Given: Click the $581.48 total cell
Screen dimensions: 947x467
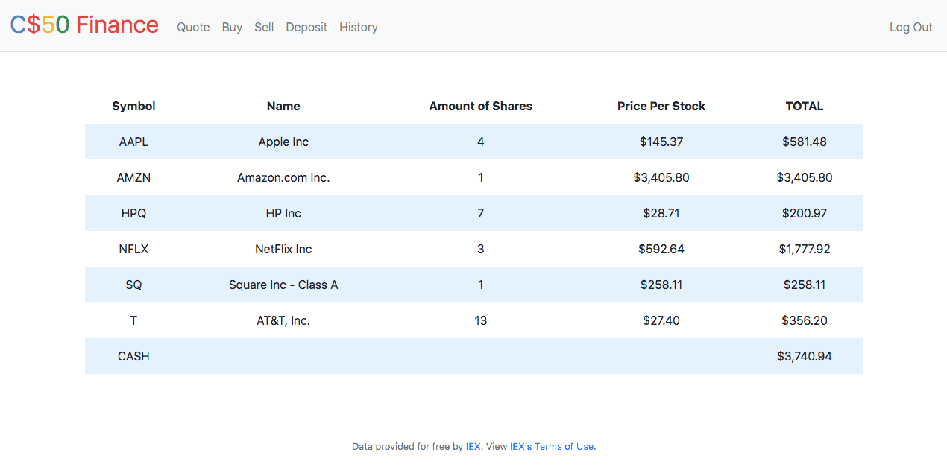Looking at the screenshot, I should click(805, 142).
